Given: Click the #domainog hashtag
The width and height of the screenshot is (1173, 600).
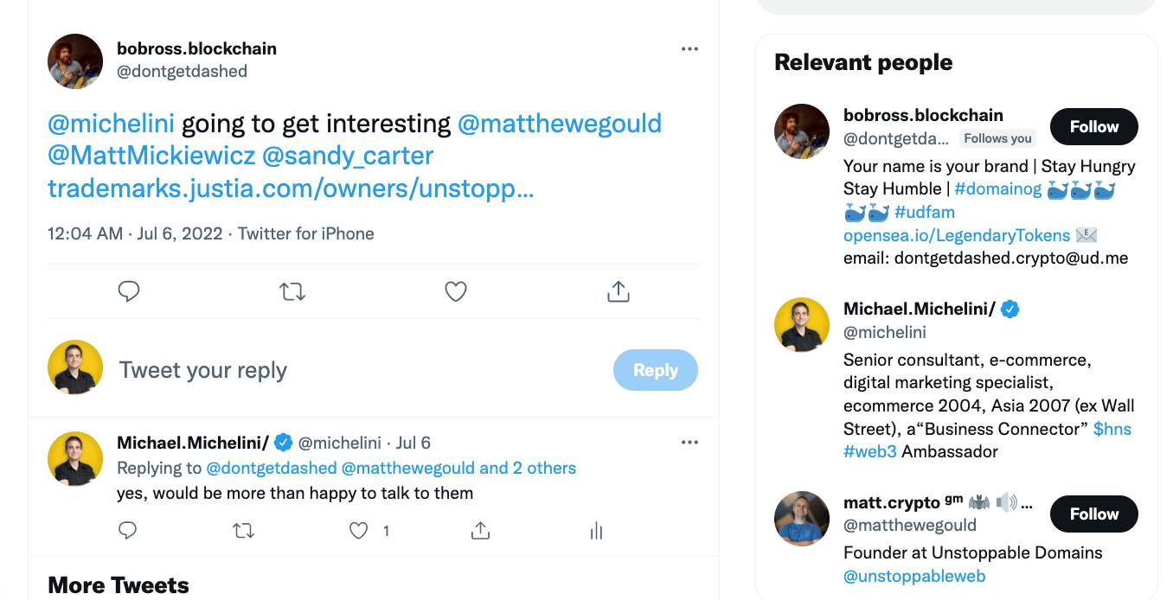Looking at the screenshot, I should coord(997,189).
